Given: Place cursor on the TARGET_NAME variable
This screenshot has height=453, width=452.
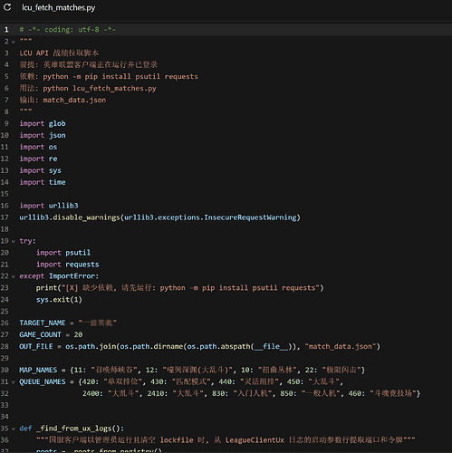Looking at the screenshot, I should tap(43, 323).
